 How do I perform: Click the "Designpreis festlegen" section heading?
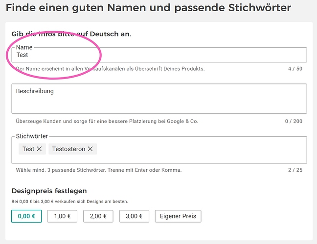click(x=49, y=191)
